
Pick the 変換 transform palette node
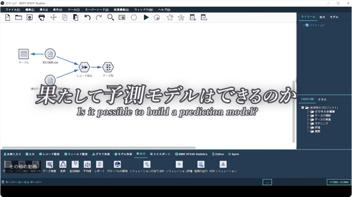pyautogui.click(x=63, y=167)
